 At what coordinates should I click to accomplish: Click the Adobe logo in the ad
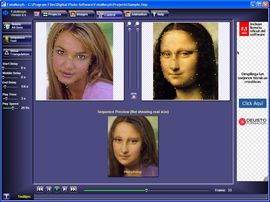[244, 29]
